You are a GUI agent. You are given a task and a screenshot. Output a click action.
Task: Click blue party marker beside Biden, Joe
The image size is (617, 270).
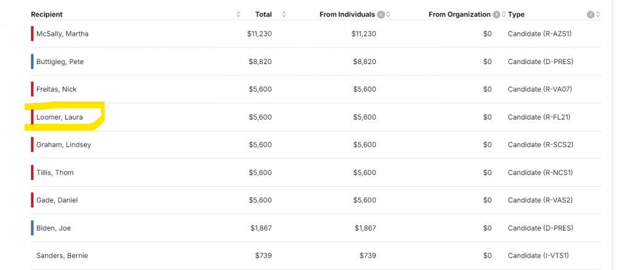32,228
